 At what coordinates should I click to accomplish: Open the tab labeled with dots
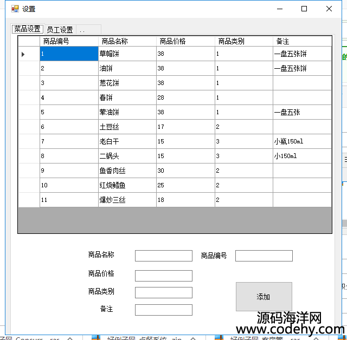pyautogui.click(x=88, y=30)
